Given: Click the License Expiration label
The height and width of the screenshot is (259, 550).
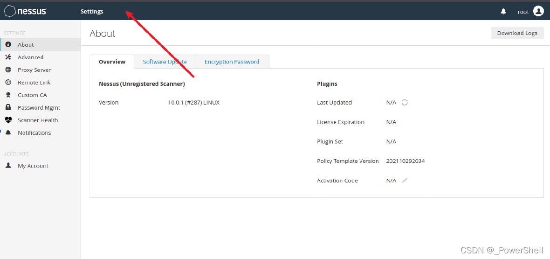Looking at the screenshot, I should pyautogui.click(x=341, y=122).
